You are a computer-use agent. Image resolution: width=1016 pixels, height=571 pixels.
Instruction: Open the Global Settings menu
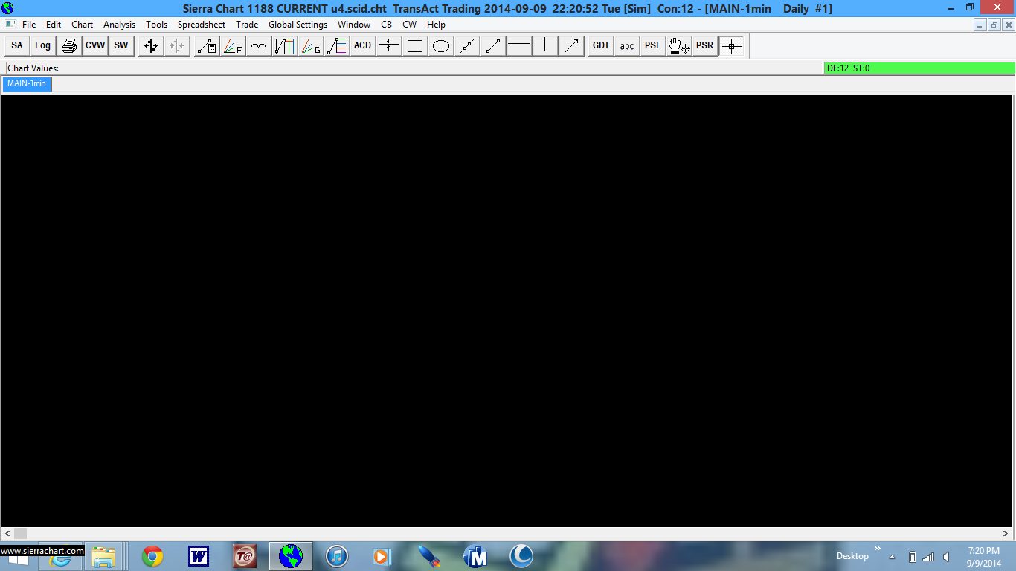pos(298,25)
